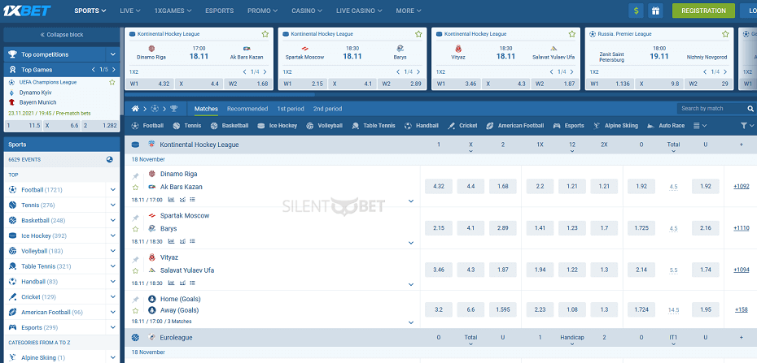
Task: Pin the Dinamo Riga match
Action: (136, 176)
